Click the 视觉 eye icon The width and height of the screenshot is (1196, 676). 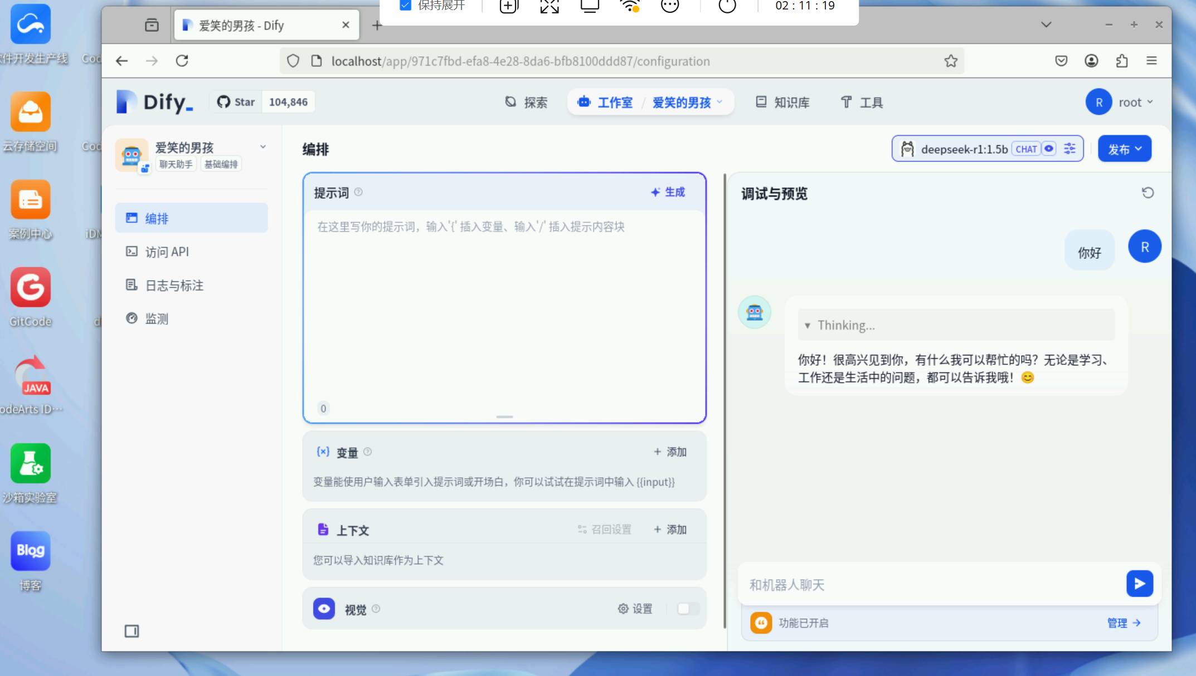[x=324, y=609]
